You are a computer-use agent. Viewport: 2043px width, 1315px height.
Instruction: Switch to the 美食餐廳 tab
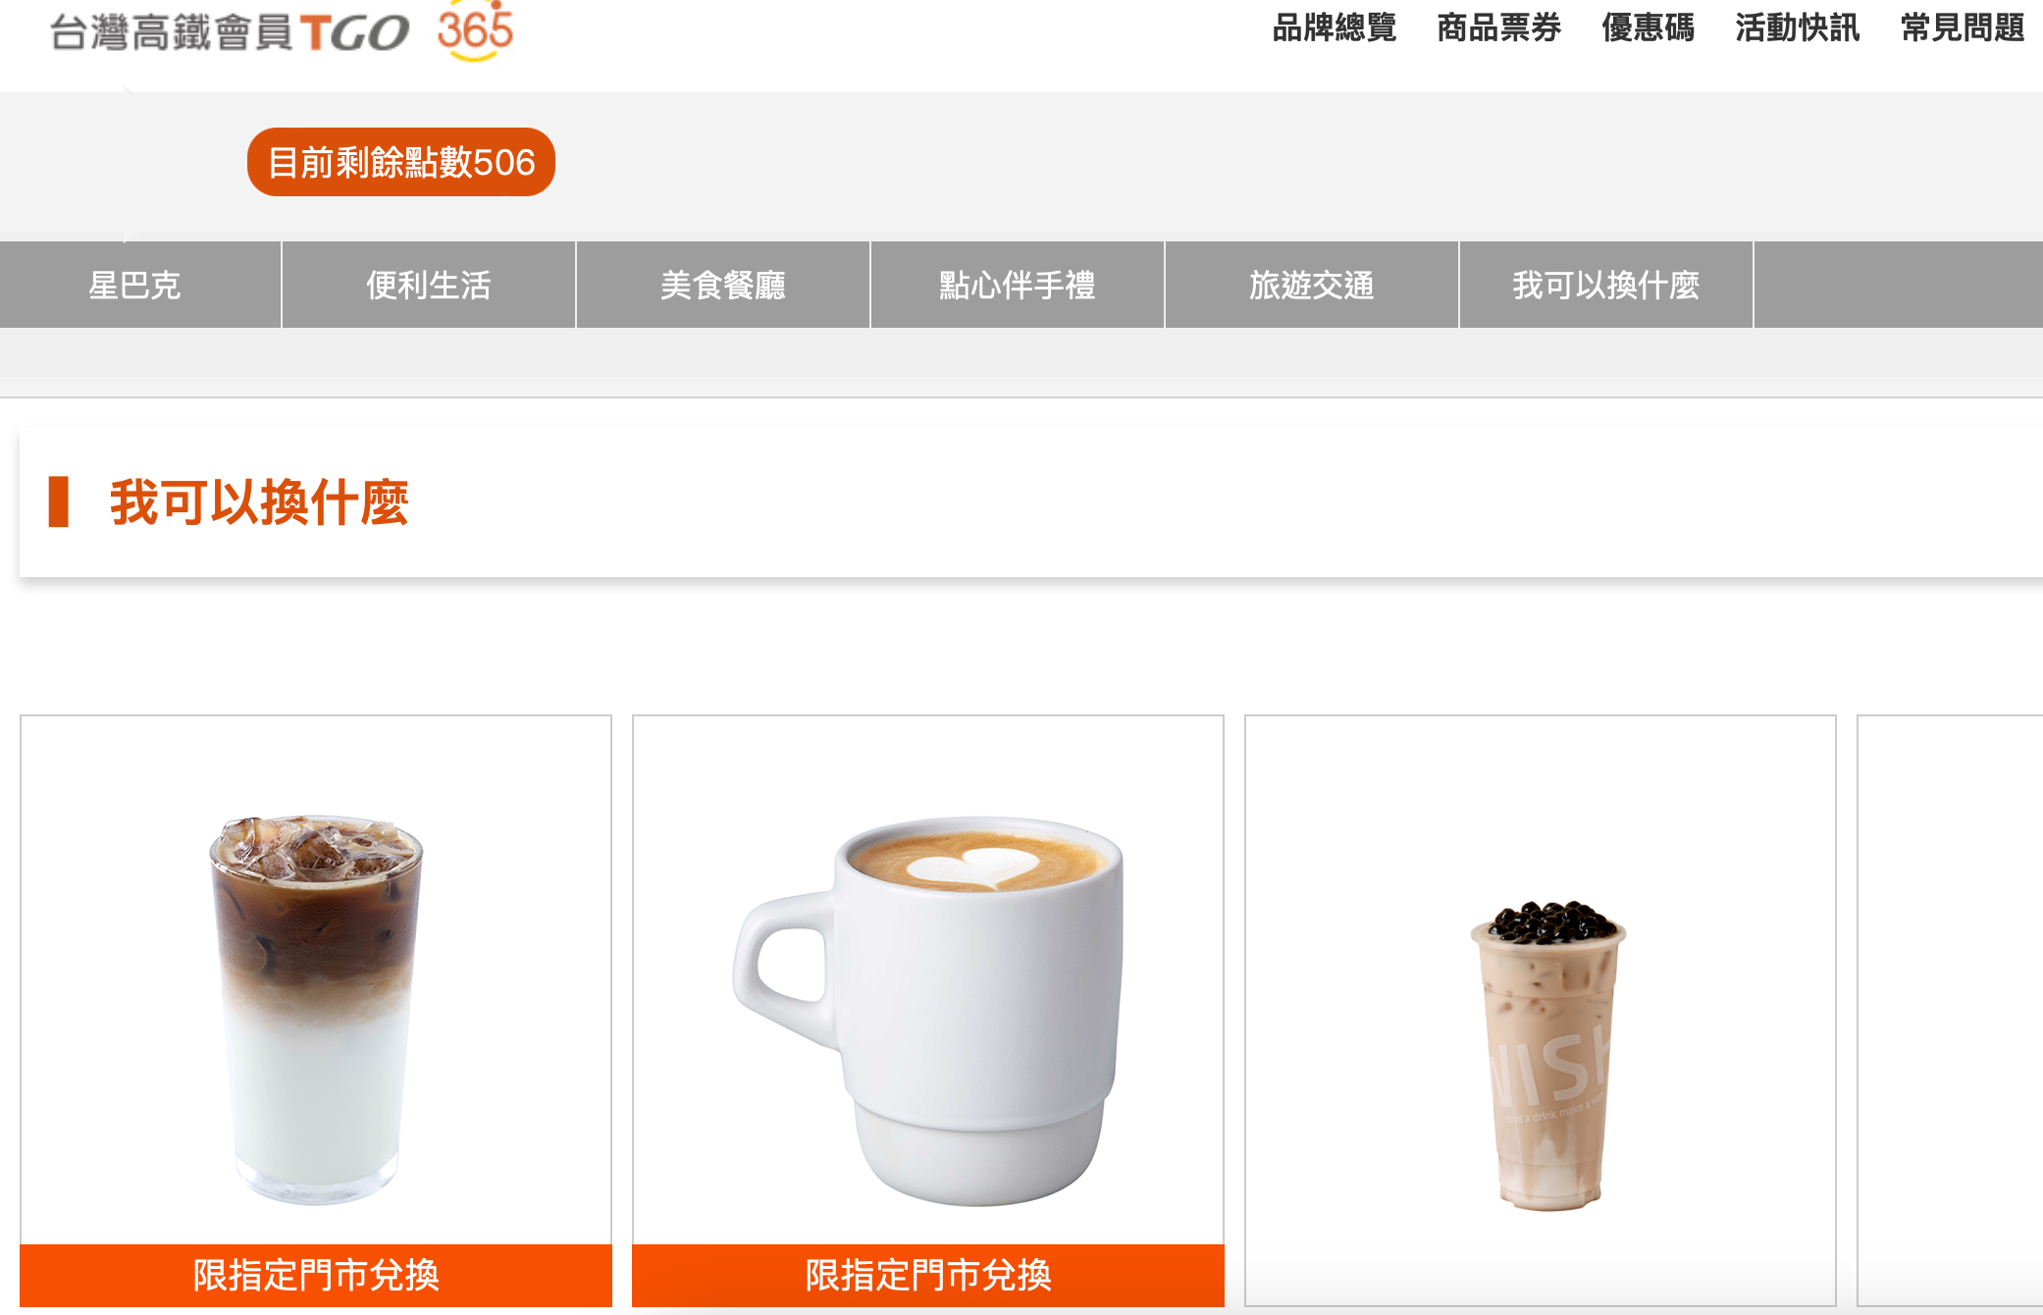click(x=723, y=285)
